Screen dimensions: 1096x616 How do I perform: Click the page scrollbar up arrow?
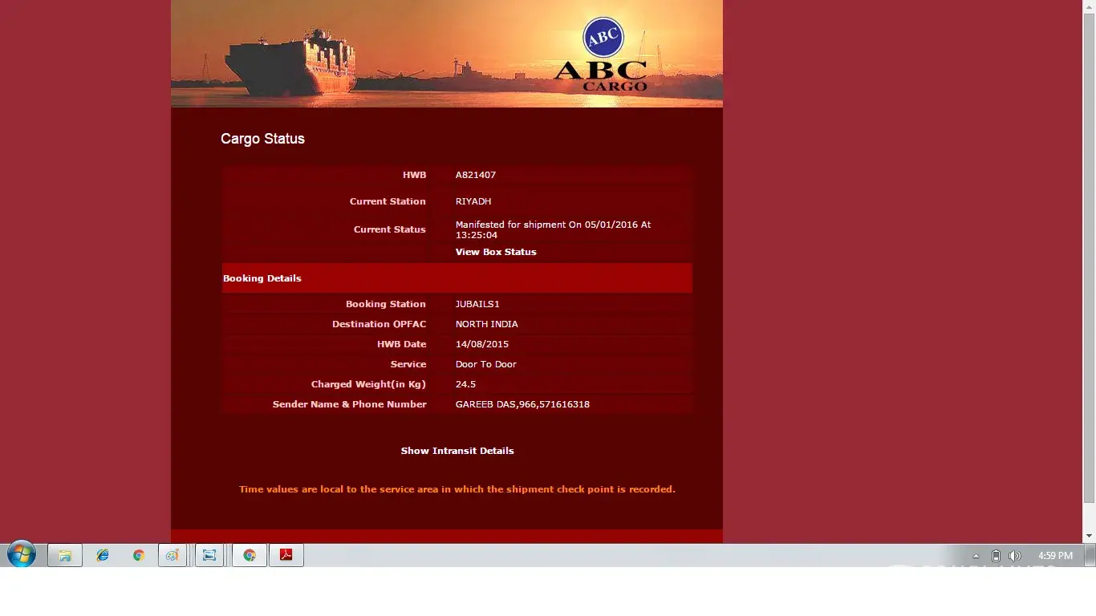(x=1089, y=6)
